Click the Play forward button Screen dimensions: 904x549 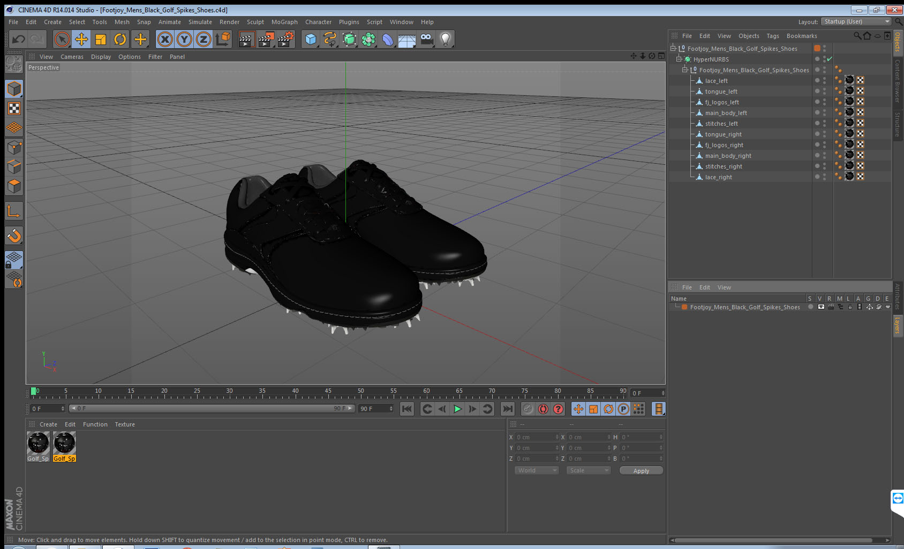[x=457, y=409]
